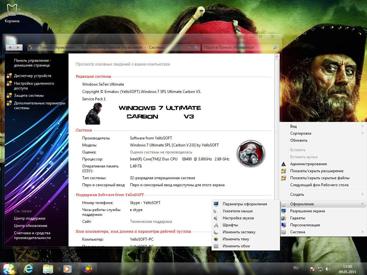
Task: Launch Internet Explorer from the taskbar
Action: pos(28,269)
